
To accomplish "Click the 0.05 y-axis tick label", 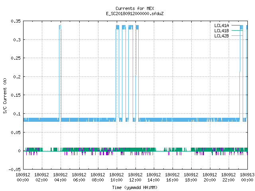I will (16, 133).
